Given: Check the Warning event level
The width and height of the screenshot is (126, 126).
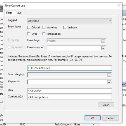Looking at the screenshot, I should pos(44,27).
